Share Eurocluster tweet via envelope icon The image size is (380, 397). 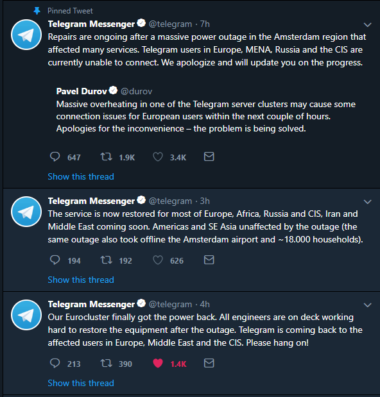pos(209,363)
